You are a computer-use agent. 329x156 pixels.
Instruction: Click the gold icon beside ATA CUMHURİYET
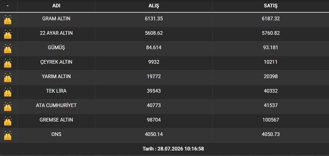point(8,107)
